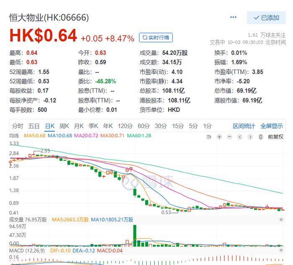Image resolution: width=293 pixels, height=265 pixels.
Task: Switch to the 15分 interval tab
Action: [x=178, y=126]
